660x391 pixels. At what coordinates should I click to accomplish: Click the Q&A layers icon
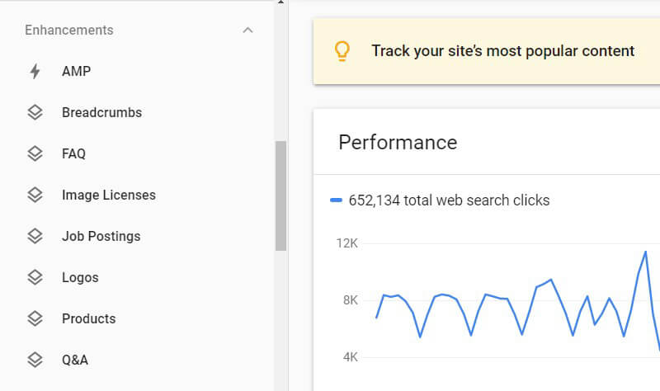(35, 360)
